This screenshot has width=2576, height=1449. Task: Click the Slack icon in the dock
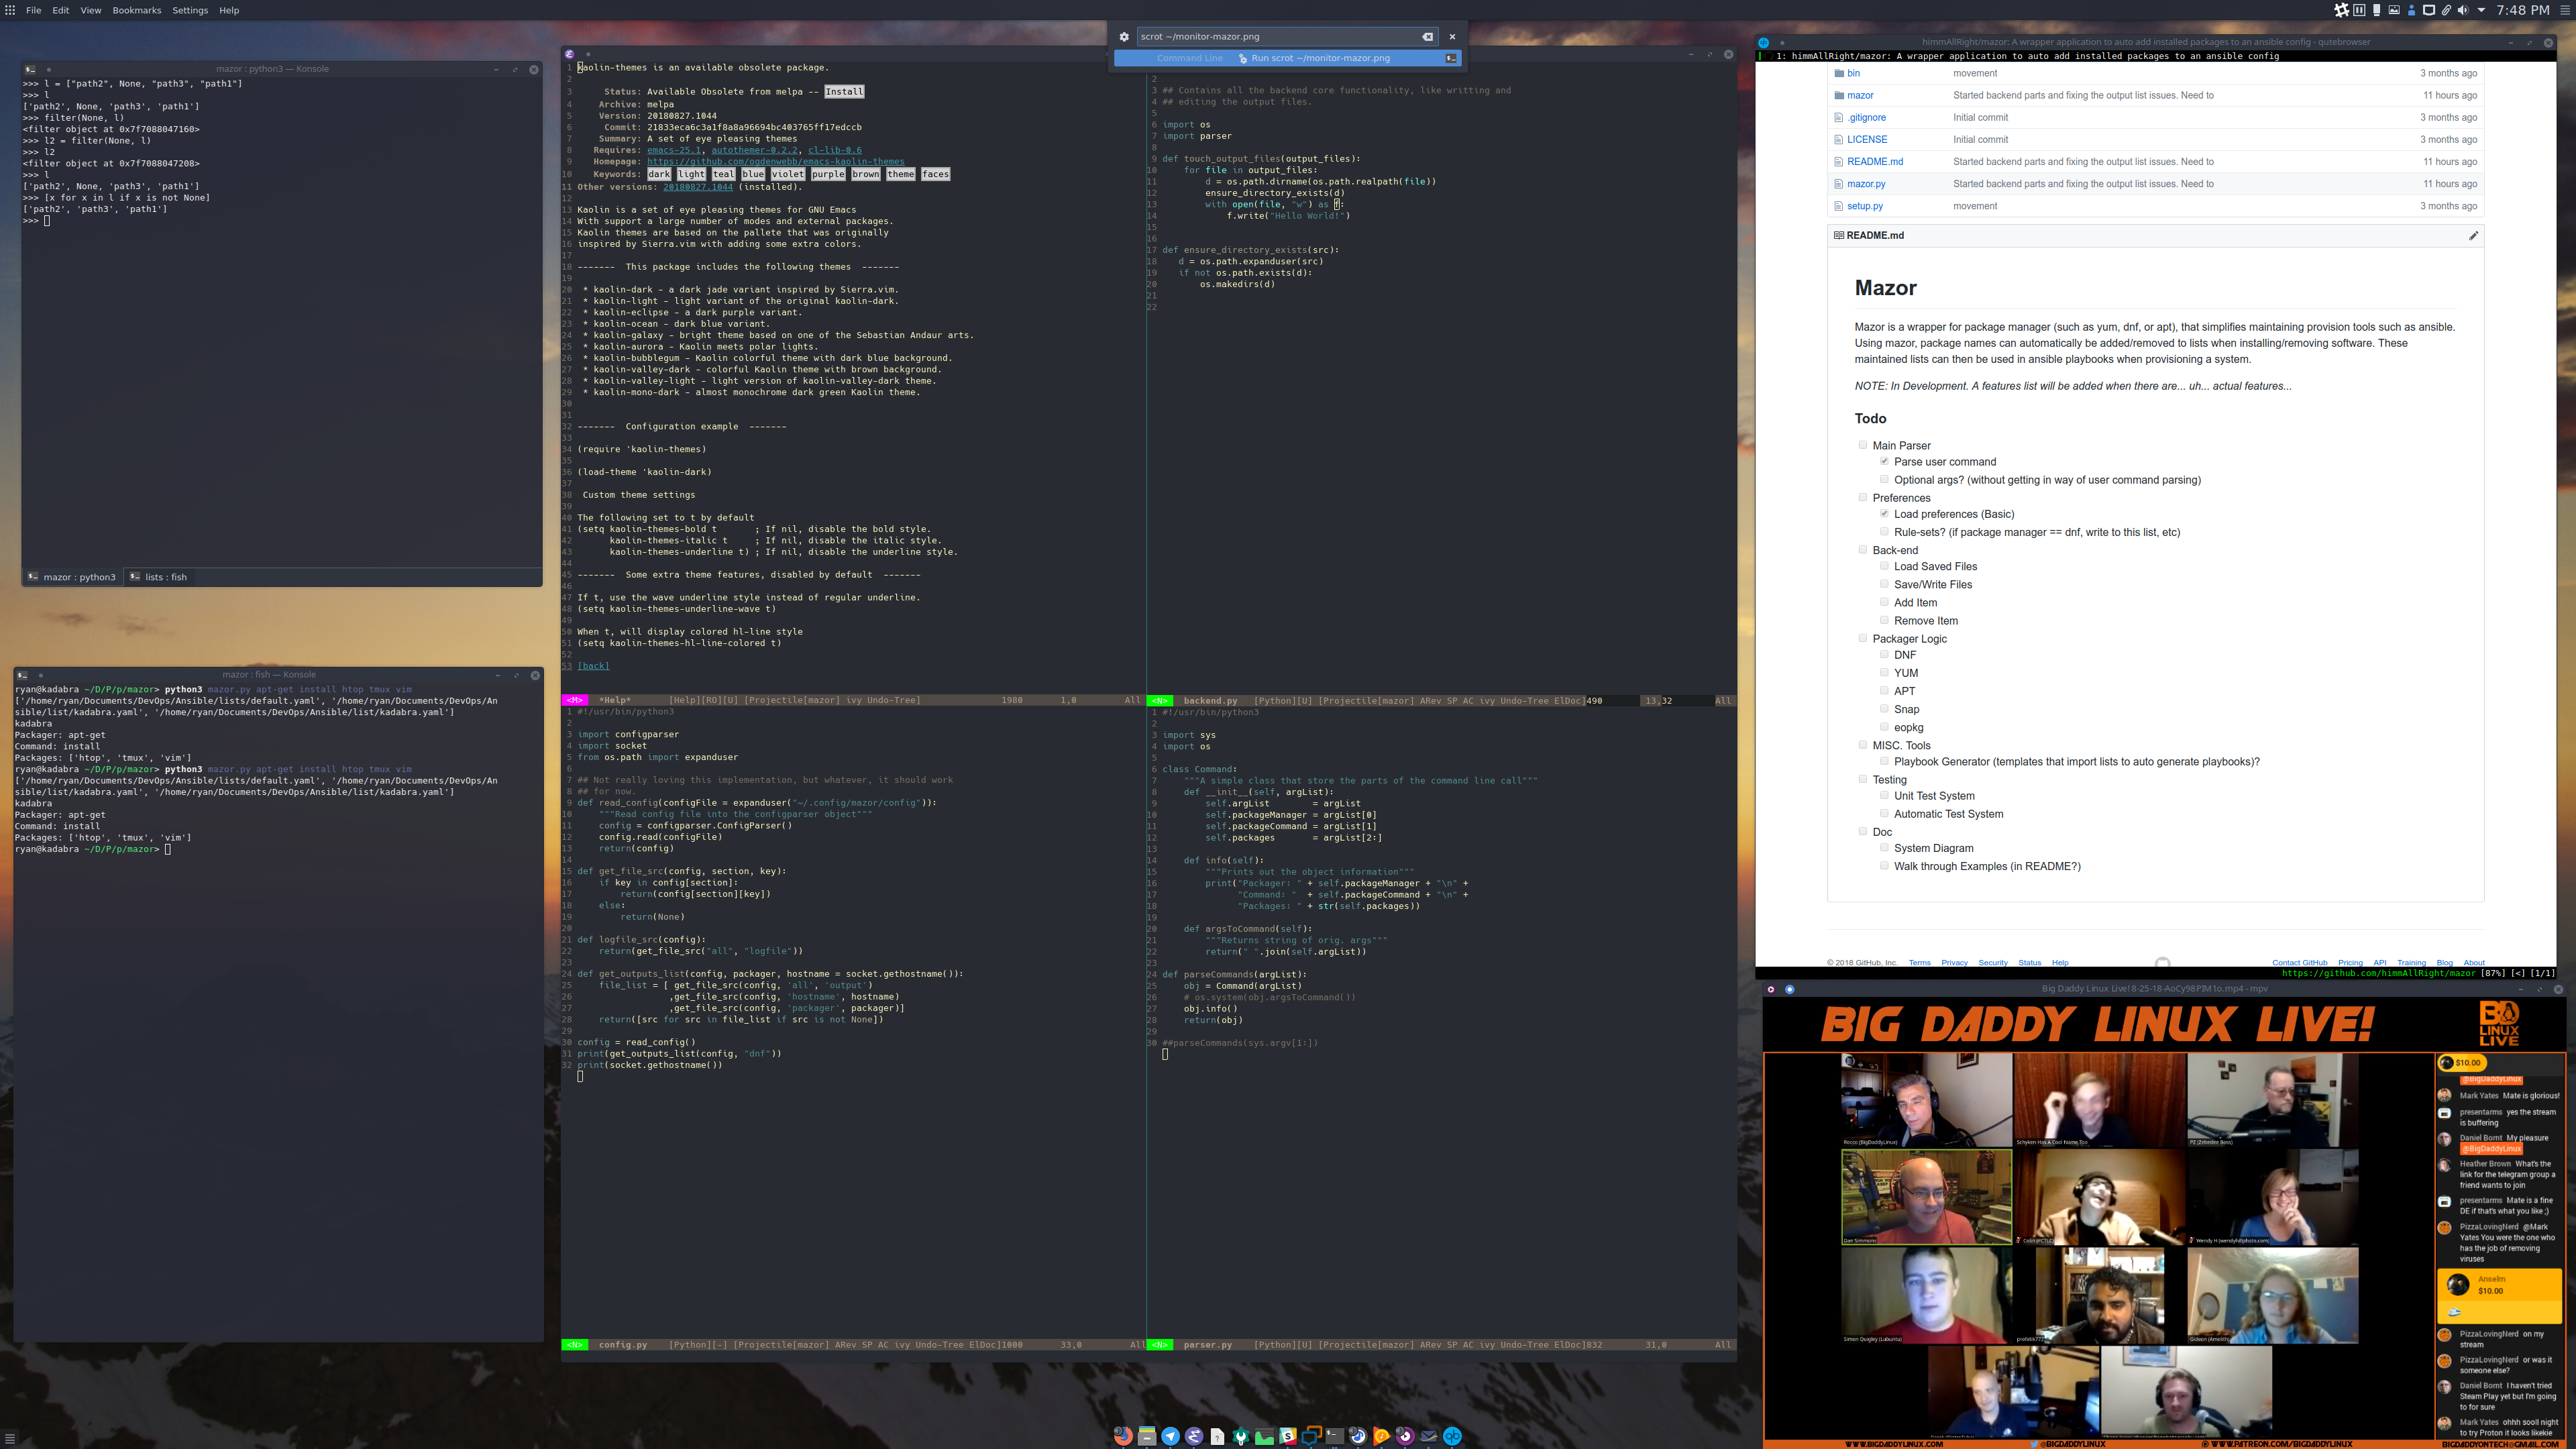(x=1288, y=1436)
